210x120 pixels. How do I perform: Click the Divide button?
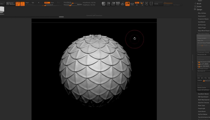158,4
